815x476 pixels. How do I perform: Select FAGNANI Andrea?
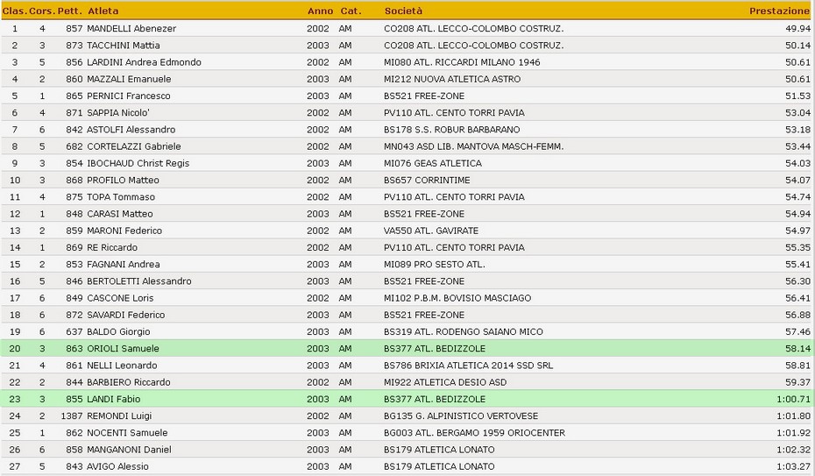[124, 265]
